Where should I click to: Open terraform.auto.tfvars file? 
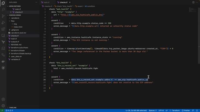coord(19,48)
